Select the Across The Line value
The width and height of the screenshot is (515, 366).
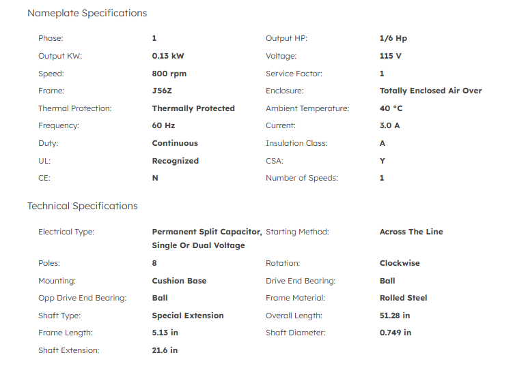pyautogui.click(x=410, y=232)
